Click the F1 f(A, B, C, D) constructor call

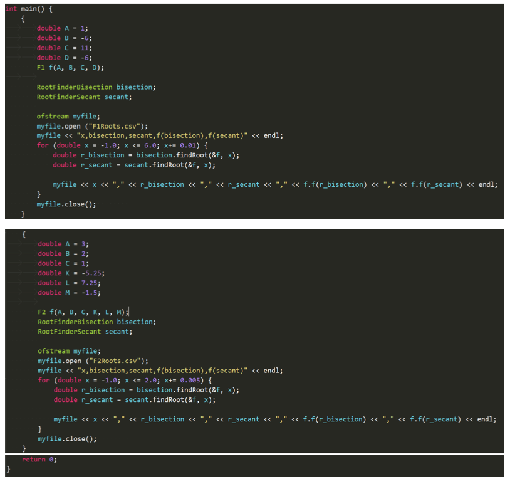(x=70, y=67)
